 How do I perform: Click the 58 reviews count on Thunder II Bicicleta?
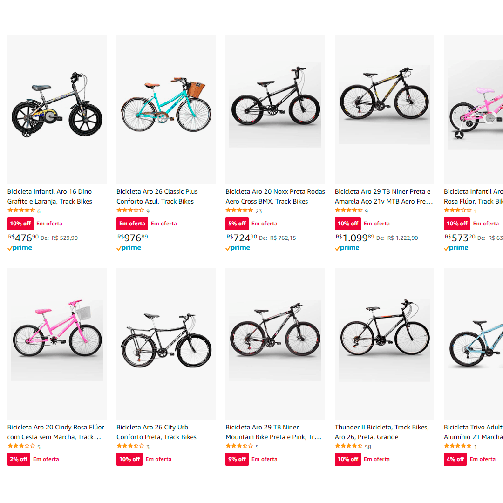(368, 446)
